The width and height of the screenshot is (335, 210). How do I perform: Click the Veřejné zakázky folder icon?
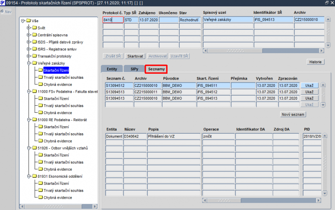(34, 63)
